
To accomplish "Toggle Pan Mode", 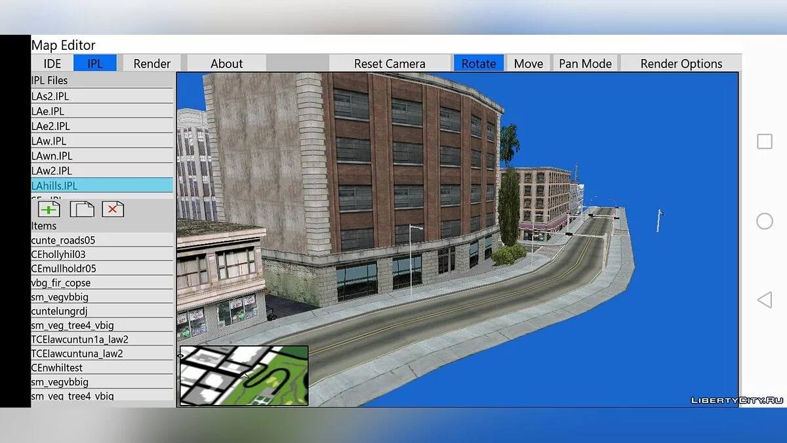I will click(x=585, y=64).
